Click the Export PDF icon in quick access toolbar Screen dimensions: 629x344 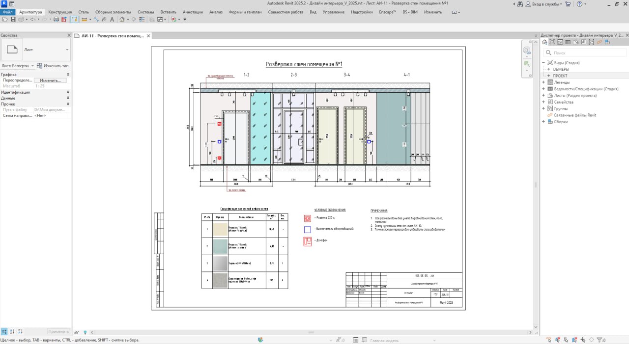(x=64, y=20)
